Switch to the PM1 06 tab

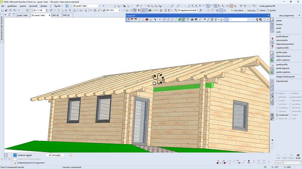[55, 15]
